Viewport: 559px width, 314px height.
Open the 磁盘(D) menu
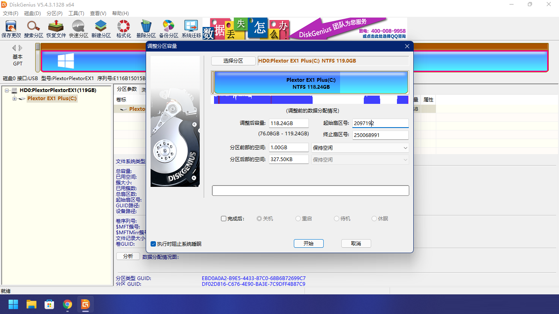pos(32,13)
